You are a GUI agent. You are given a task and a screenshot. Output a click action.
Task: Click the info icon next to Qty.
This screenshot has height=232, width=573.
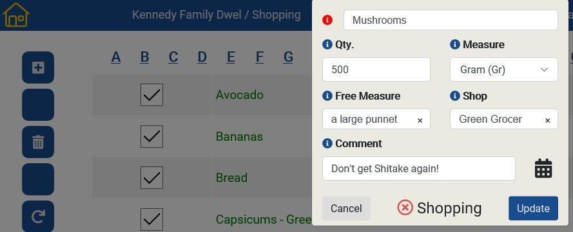[327, 44]
